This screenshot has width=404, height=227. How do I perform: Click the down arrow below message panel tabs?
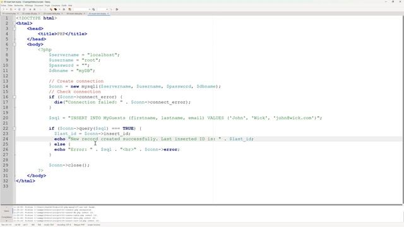pyautogui.click(x=6, y=221)
